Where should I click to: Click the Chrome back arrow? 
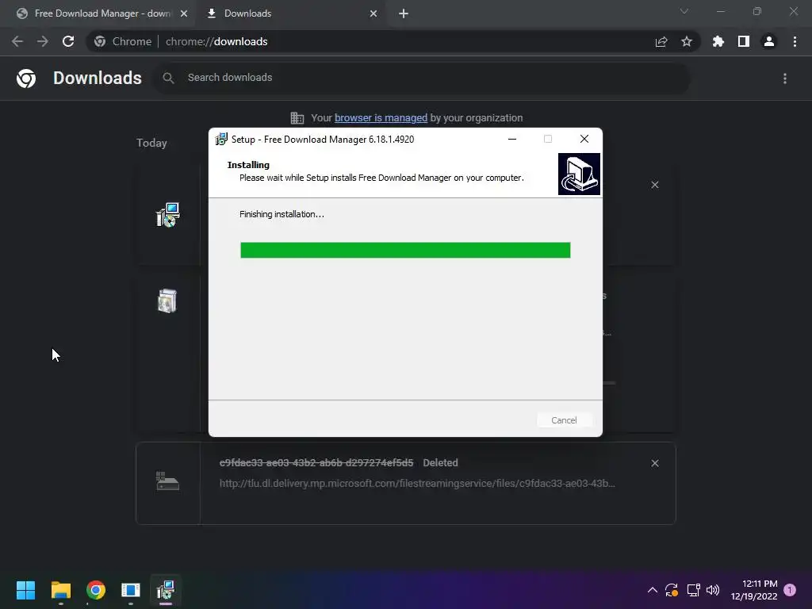pos(17,41)
